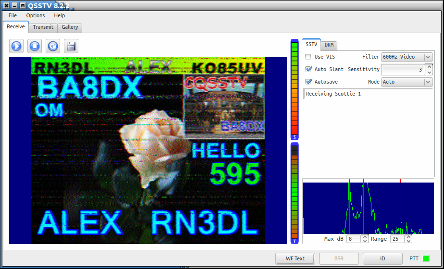444x269 pixels.
Task: Decrease Sensitivity with the down arrow
Action: (x=429, y=72)
